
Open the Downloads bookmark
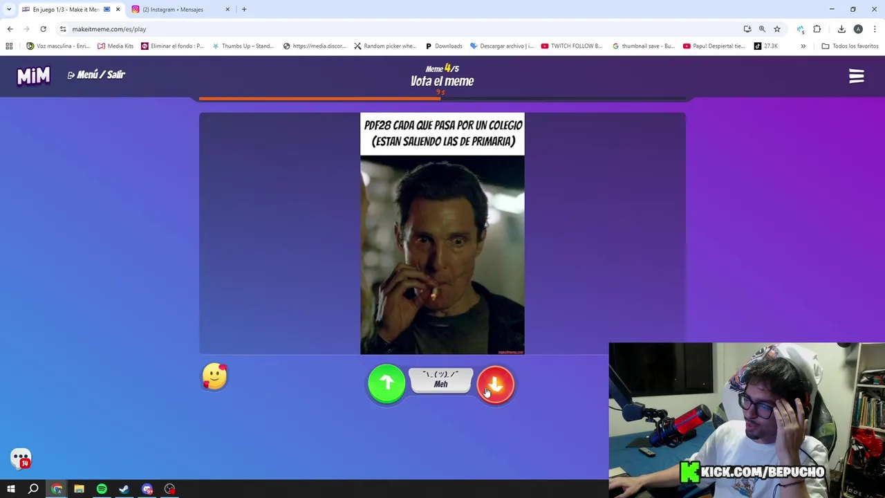click(443, 46)
